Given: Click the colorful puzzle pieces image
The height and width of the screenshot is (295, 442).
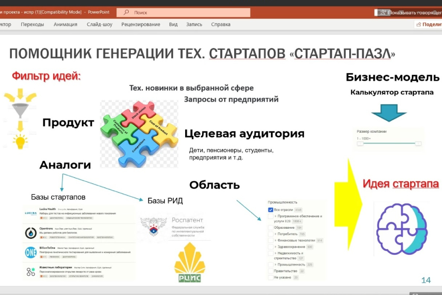Looking at the screenshot, I should tap(139, 133).
